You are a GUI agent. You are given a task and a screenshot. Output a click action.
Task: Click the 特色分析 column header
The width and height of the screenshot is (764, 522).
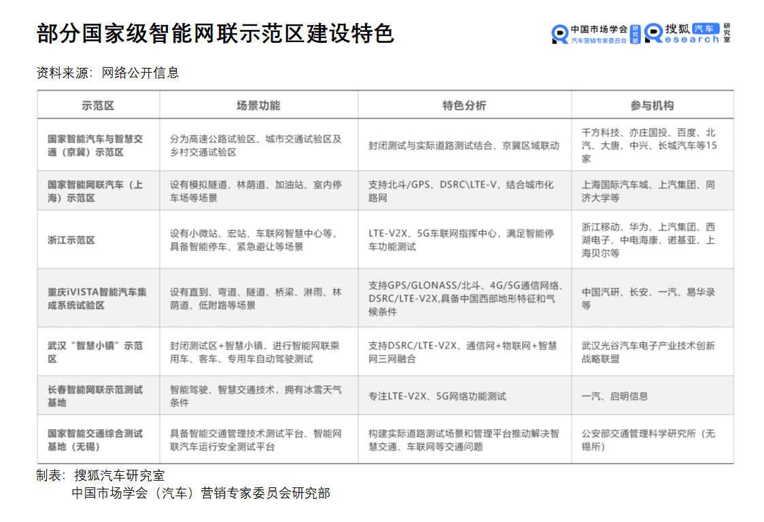pyautogui.click(x=464, y=105)
